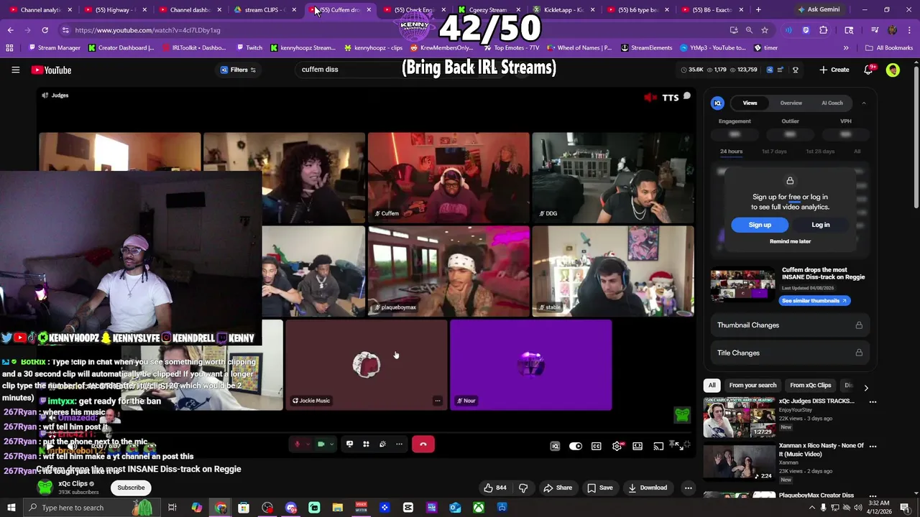Open more actions next to Download
920x517 pixels.
[688, 488]
